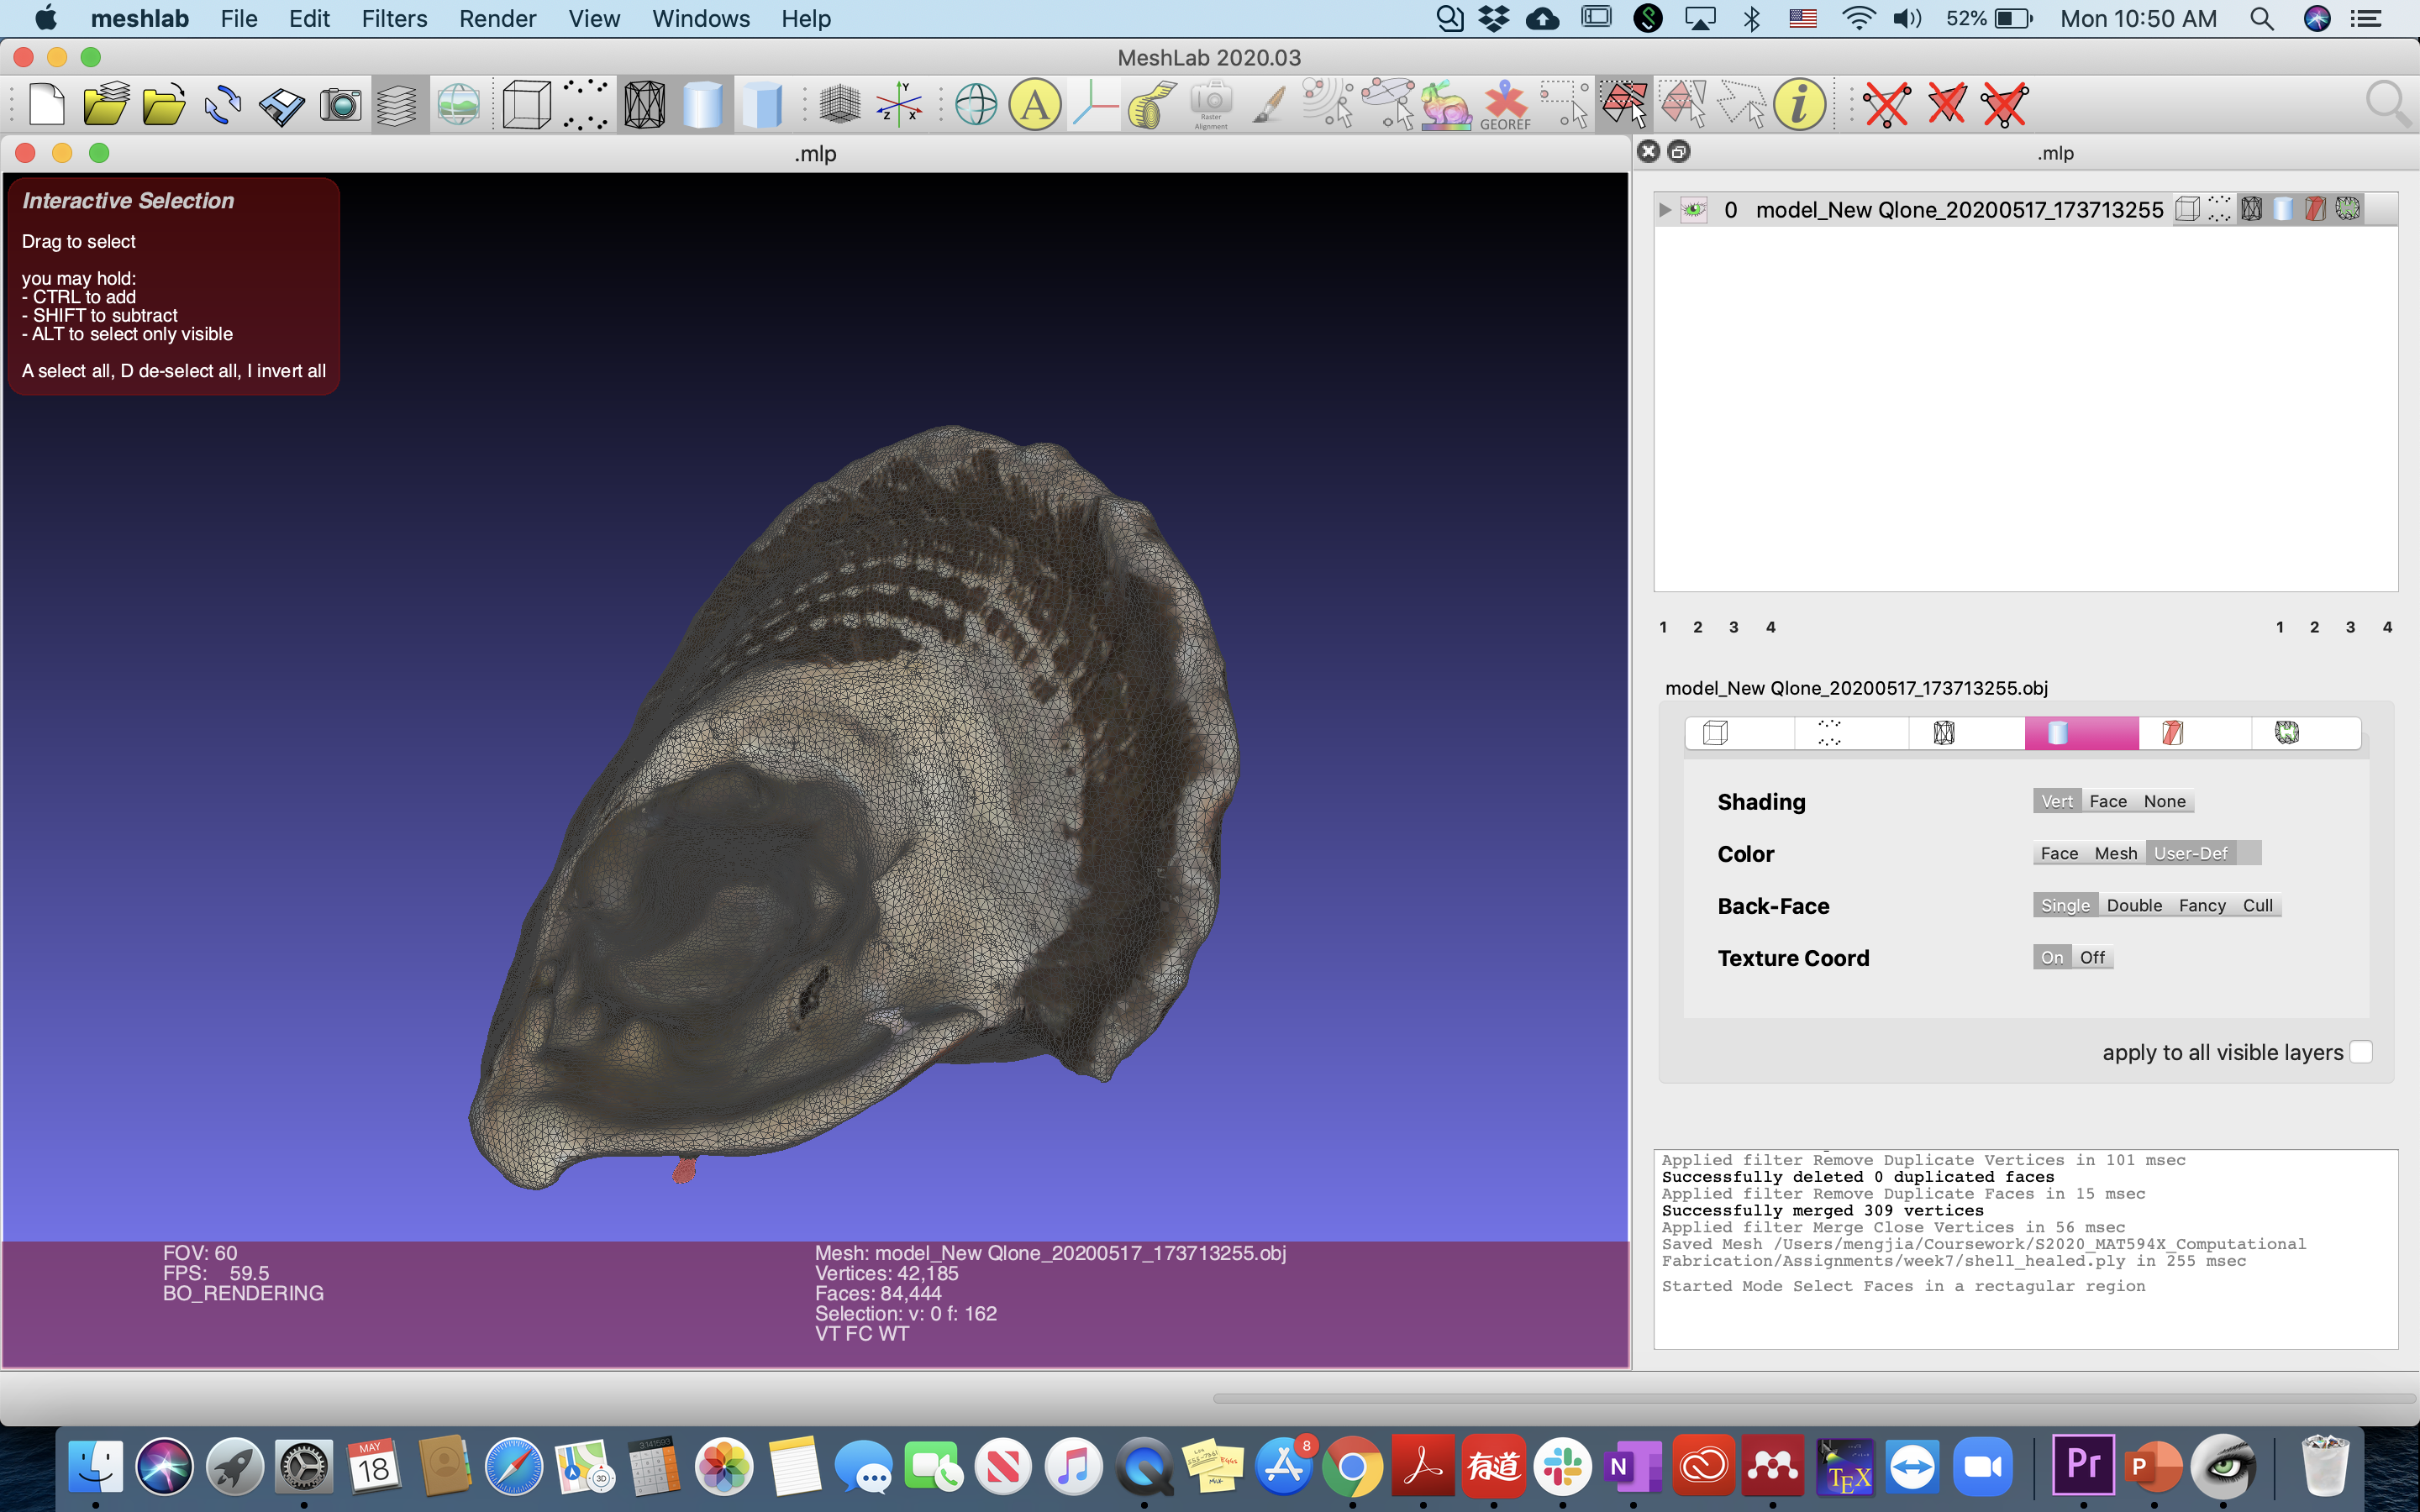Set Shading to Face
Image resolution: width=2420 pixels, height=1512 pixels.
tap(2107, 801)
